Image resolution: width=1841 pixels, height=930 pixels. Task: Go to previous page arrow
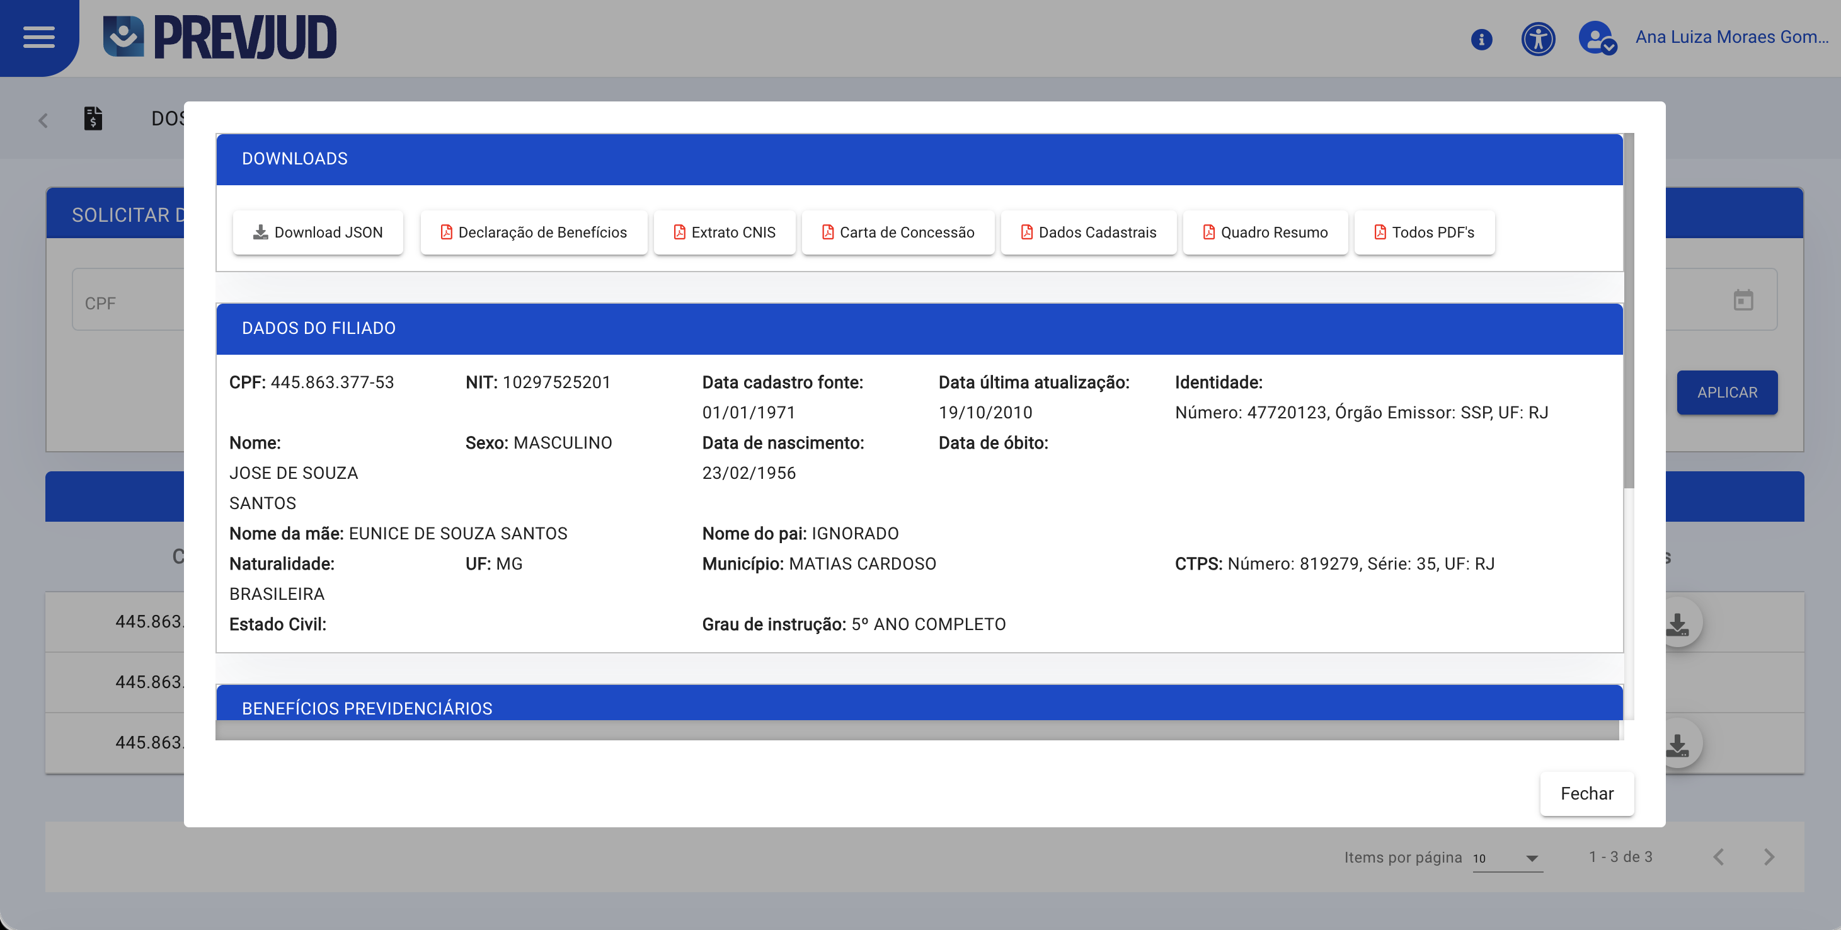[x=1719, y=857]
